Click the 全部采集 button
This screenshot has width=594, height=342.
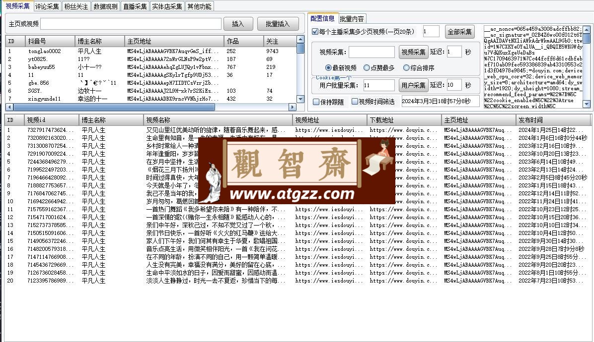(x=460, y=32)
